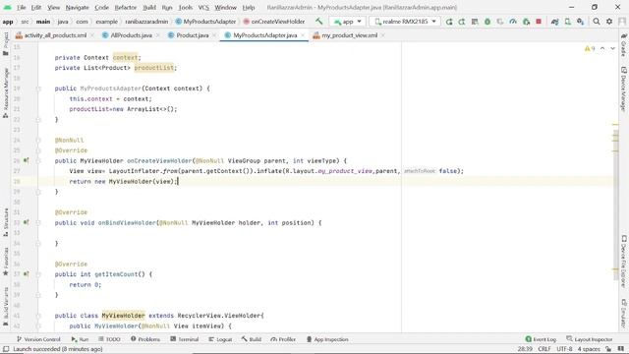Image resolution: width=629 pixels, height=354 pixels.
Task: Open the Terminal tool window
Action: click(x=185, y=339)
